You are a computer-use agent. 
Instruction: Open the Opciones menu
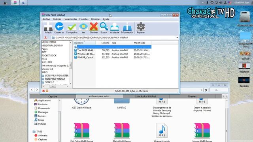pyautogui.click(x=96, y=19)
